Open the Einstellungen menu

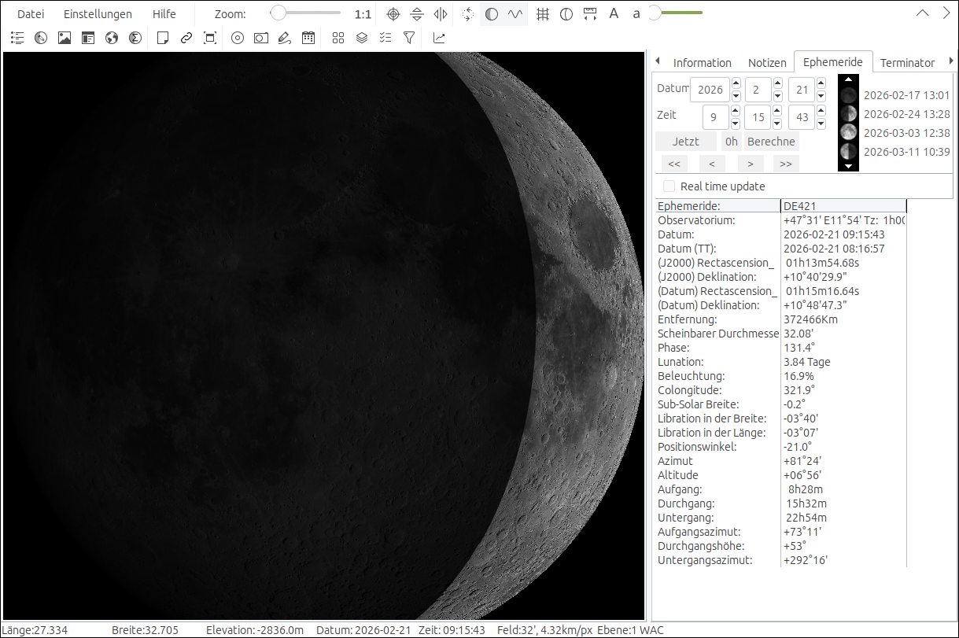pos(98,14)
